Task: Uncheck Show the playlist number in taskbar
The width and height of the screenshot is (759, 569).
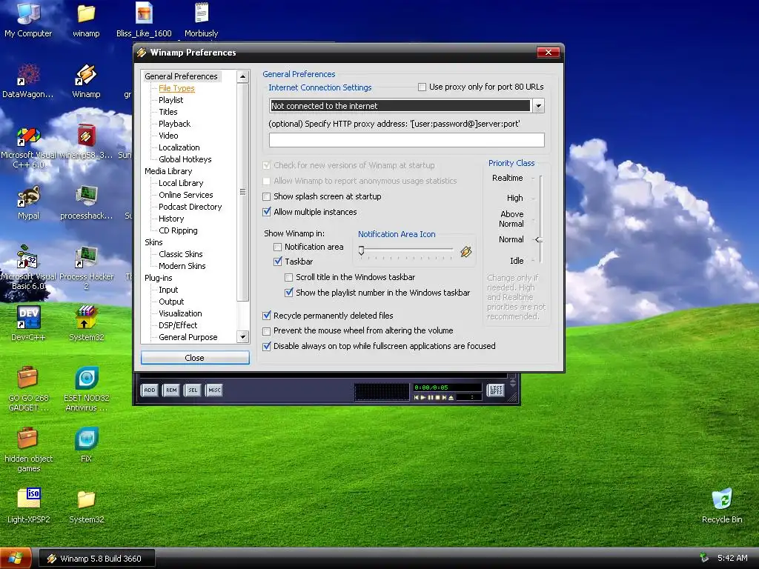Action: point(288,293)
